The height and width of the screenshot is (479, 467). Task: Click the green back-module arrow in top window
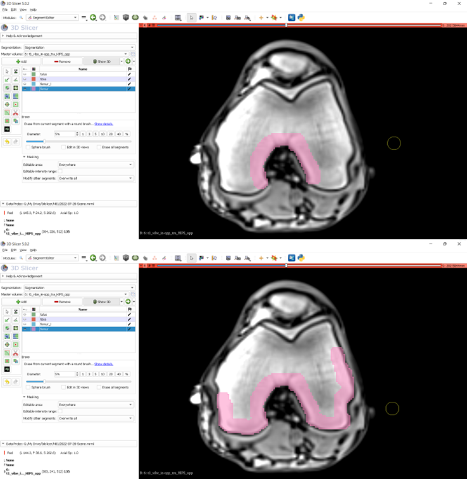93,18
